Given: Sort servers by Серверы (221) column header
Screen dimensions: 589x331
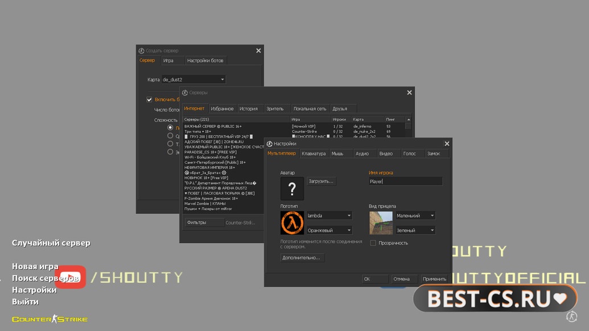Looking at the screenshot, I should pyautogui.click(x=236, y=119).
